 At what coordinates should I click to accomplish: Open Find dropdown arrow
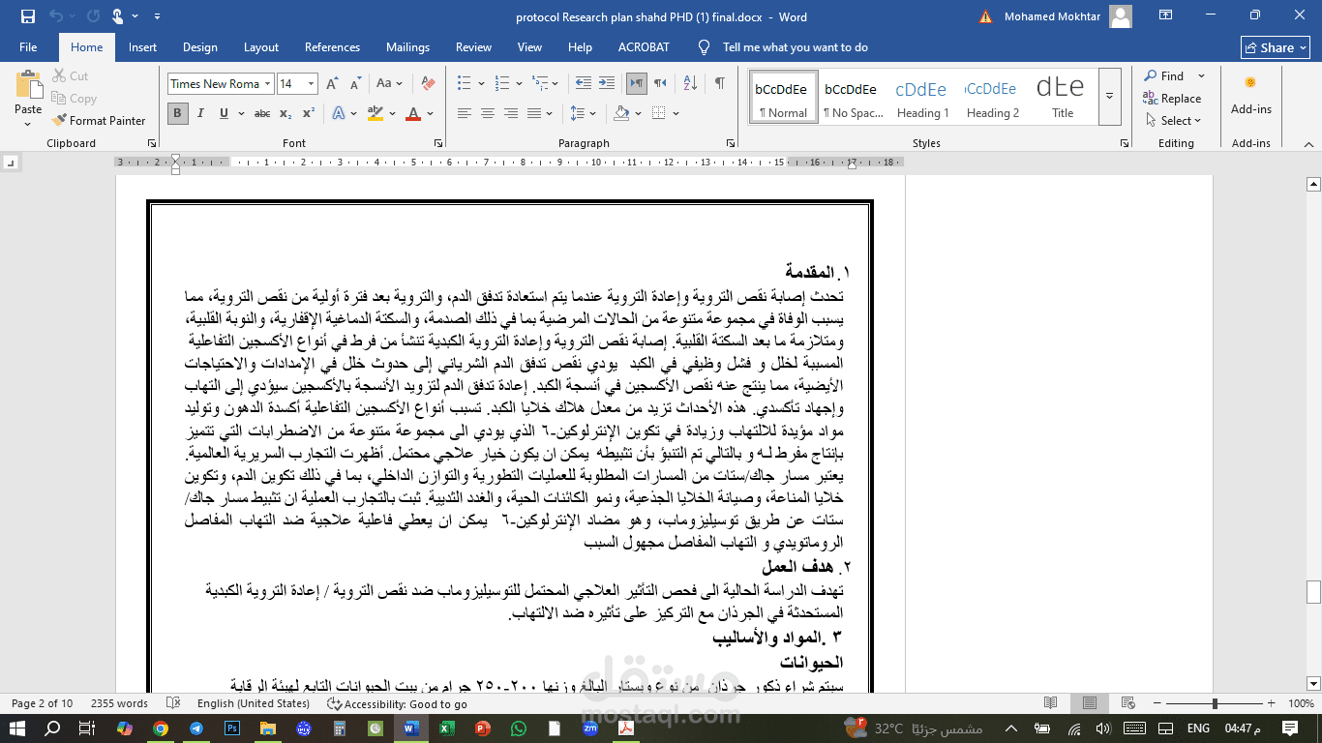tap(1201, 75)
